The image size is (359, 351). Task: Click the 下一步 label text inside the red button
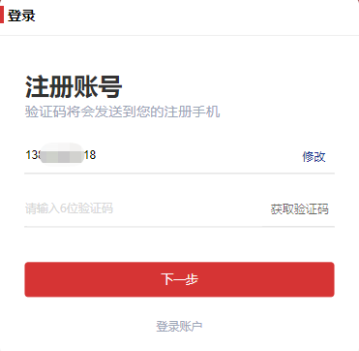pos(179,279)
